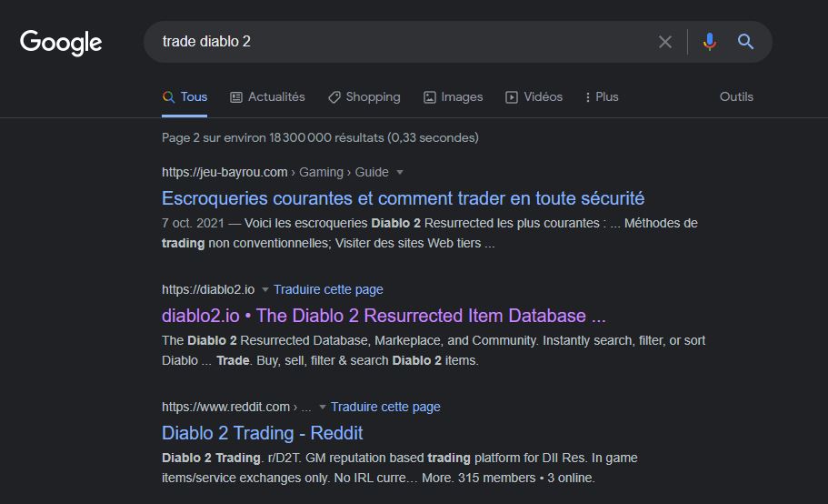Expand the jeu-bayrou.com result options arrow
Image resolution: width=828 pixels, height=504 pixels.
pyautogui.click(x=400, y=172)
